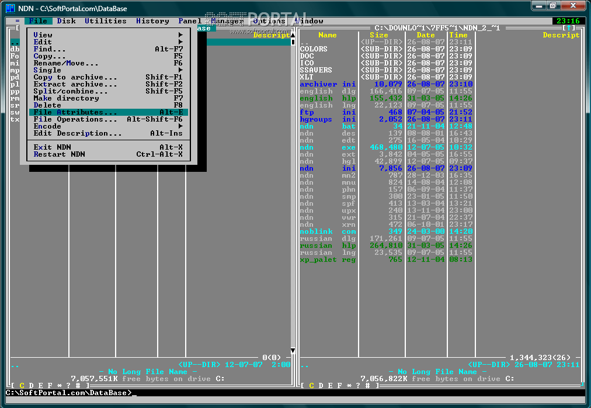Select drive D in right panel drive bar
This screenshot has height=408, width=591.
(321, 385)
